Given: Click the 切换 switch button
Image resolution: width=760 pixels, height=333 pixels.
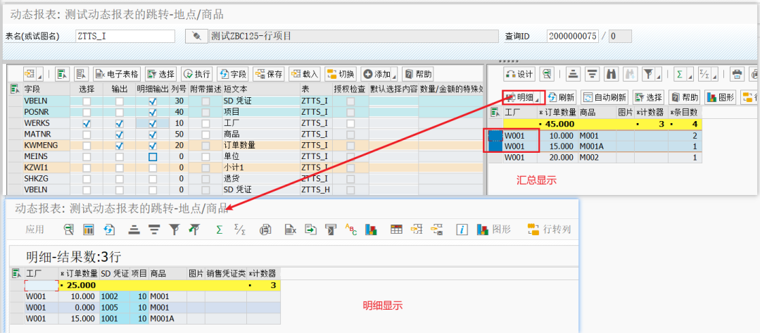Looking at the screenshot, I should tap(341, 74).
